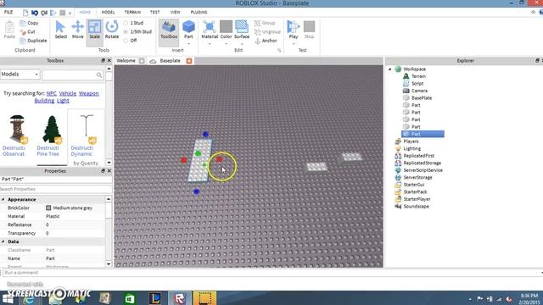Image resolution: width=543 pixels, height=305 pixels.
Task: Open the Models category dropdown
Action: 20,75
